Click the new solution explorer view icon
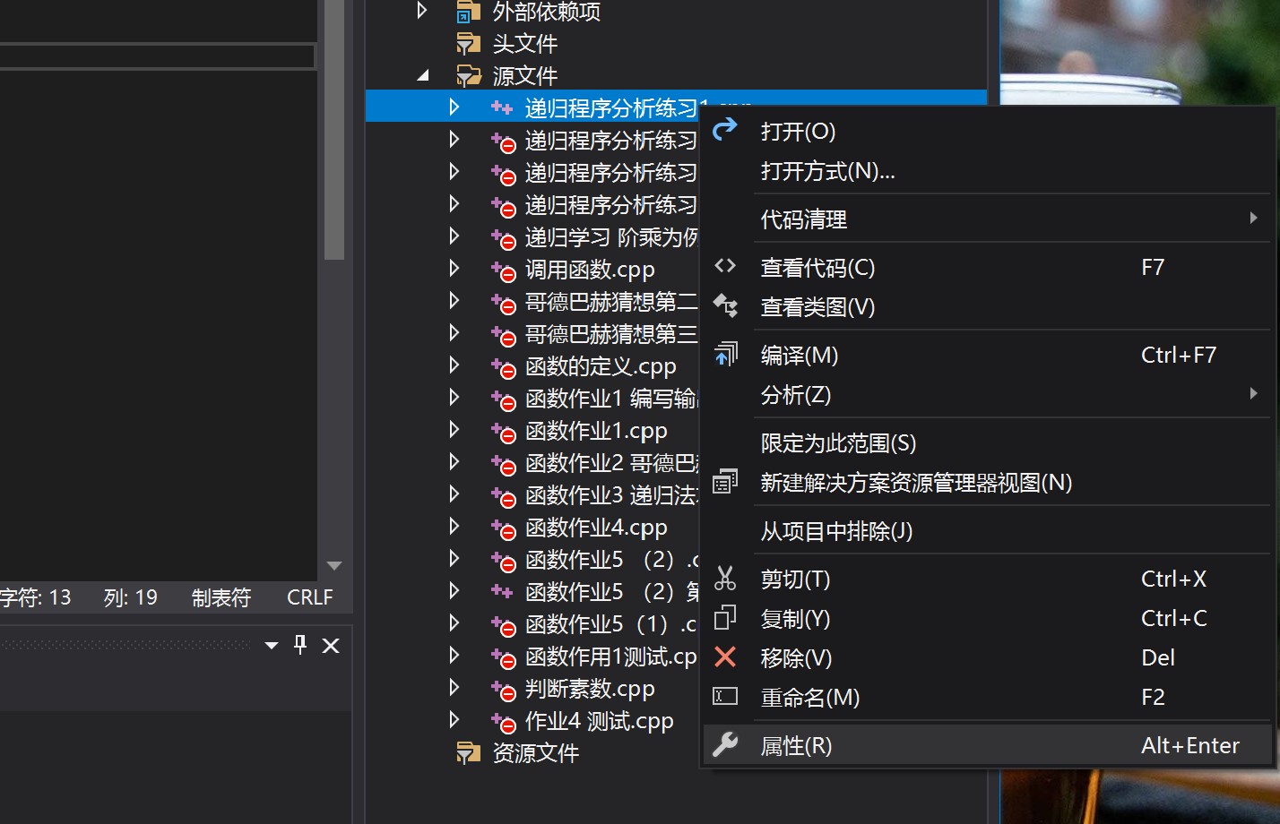 point(725,482)
